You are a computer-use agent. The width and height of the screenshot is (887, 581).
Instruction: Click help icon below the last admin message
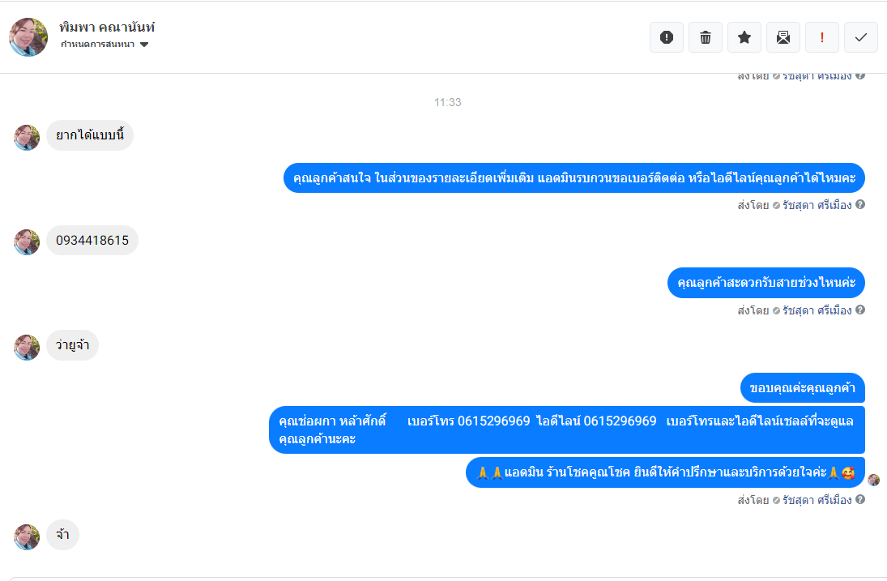860,500
